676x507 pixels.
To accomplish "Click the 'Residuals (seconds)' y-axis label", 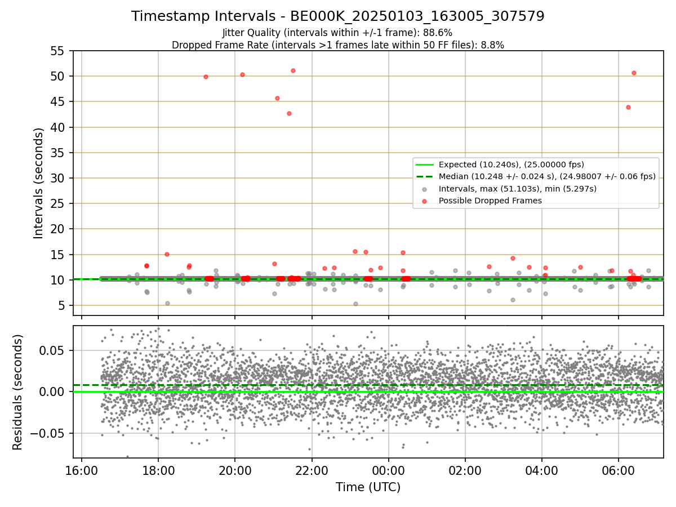I will [x=18, y=392].
